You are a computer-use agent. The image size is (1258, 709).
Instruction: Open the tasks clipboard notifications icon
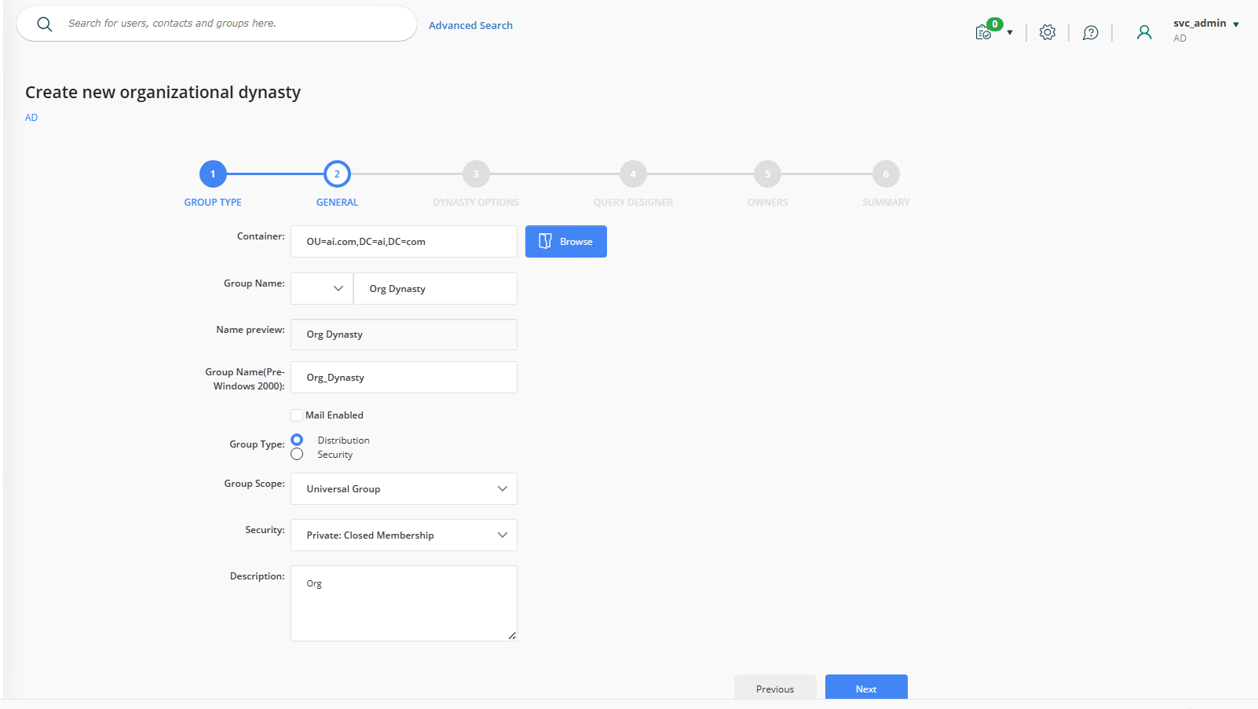pyautogui.click(x=984, y=32)
